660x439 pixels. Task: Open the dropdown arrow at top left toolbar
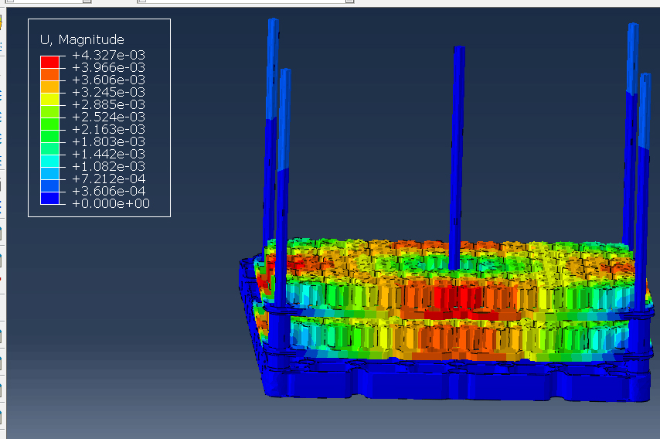pos(85,2)
